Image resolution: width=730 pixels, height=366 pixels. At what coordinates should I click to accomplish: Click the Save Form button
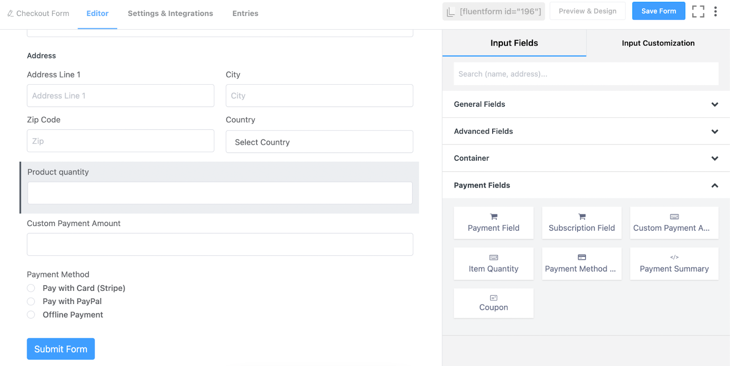[658, 11]
